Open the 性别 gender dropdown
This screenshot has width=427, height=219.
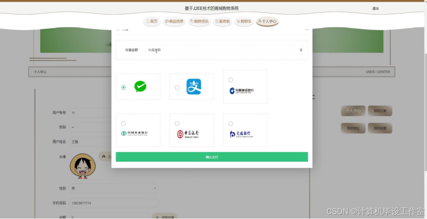114,188
